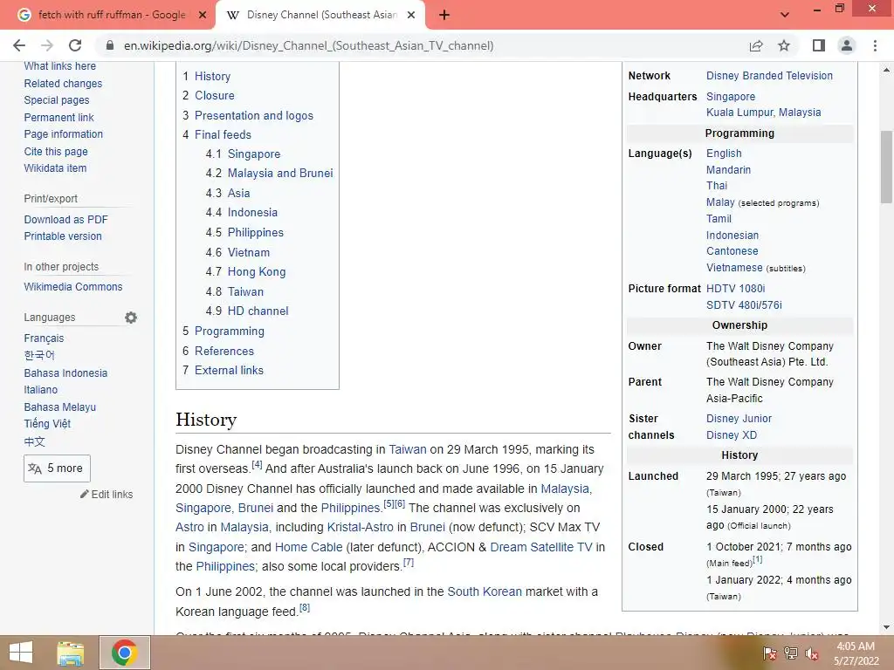The image size is (894, 670).
Task: Select the Disney Channel Wikipedia tab
Action: click(321, 15)
